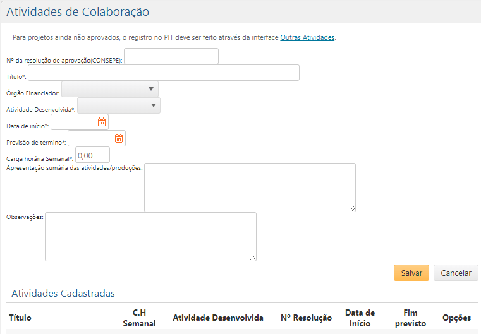This screenshot has width=481, height=334.
Task: Open the Previsão de término calendar icon
Action: pyautogui.click(x=119, y=138)
